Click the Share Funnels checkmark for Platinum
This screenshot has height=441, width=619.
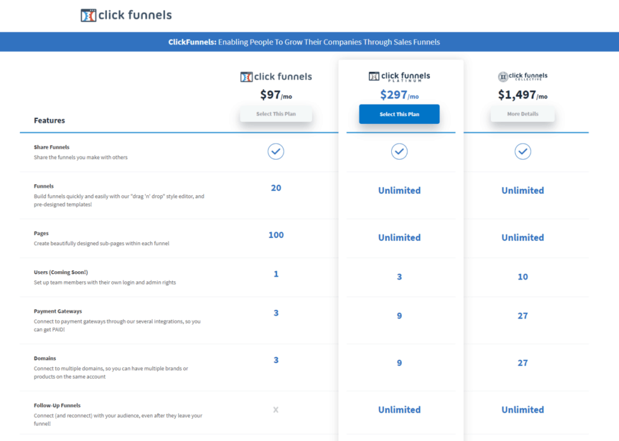[399, 152]
